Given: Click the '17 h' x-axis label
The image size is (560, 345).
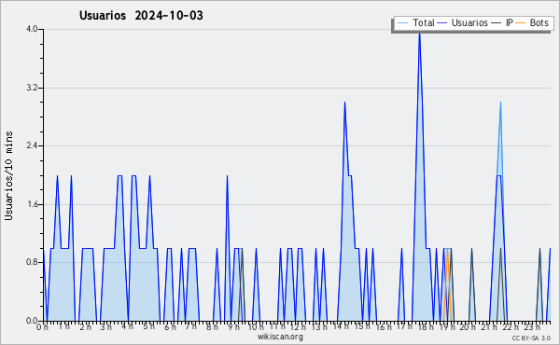Looking at the screenshot, I should pos(404,326).
